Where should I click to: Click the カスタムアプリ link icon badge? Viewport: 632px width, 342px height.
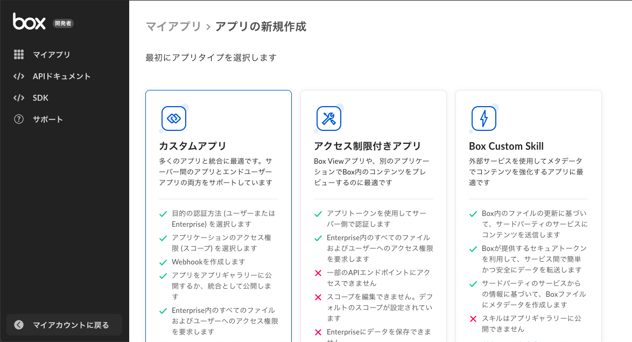173,118
